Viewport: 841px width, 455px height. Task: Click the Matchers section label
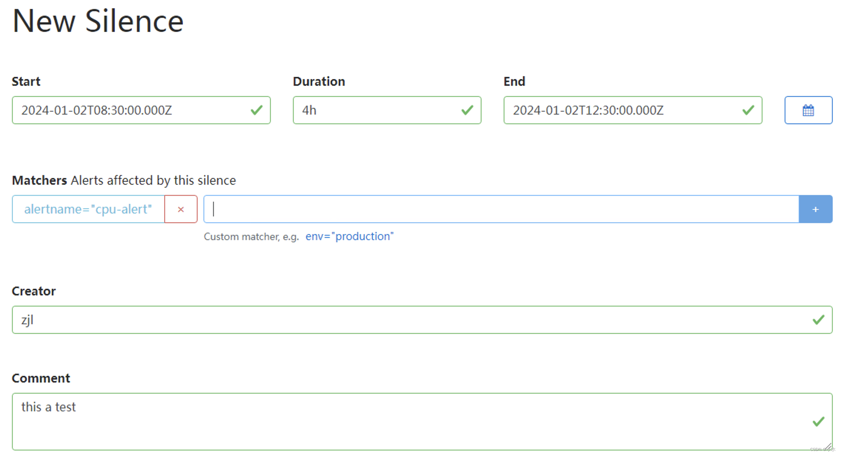[x=39, y=180]
